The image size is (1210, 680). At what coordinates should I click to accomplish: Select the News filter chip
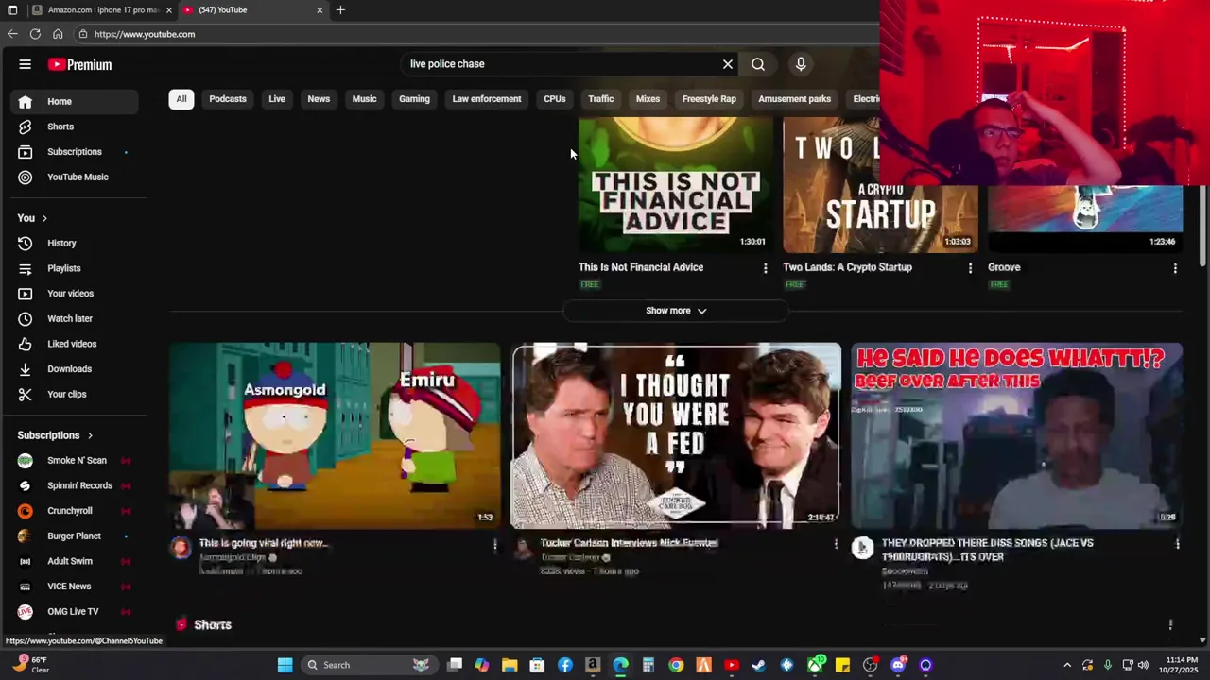[x=319, y=99]
